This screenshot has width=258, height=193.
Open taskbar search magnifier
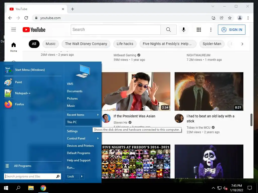[18, 188]
